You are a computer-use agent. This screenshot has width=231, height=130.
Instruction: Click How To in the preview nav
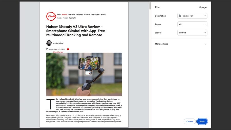(103, 15)
